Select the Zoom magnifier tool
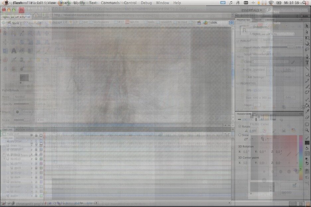This screenshot has height=207, width=311. [x=307, y=130]
